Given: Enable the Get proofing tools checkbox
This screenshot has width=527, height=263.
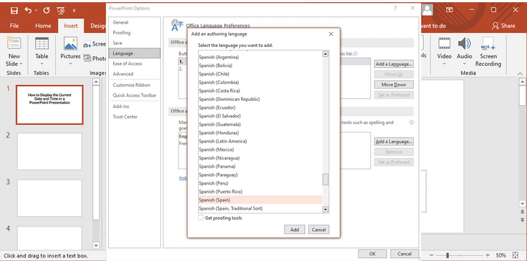Looking at the screenshot, I should point(201,217).
